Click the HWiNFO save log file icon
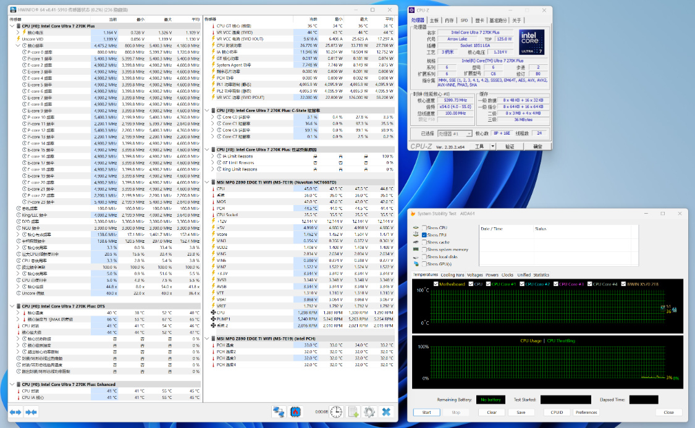The height and width of the screenshot is (428, 695). tap(353, 412)
